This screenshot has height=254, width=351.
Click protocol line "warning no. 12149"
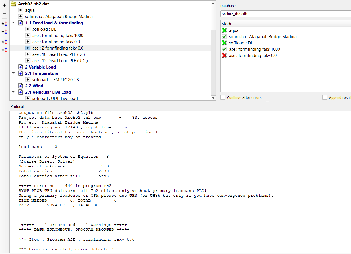point(73,127)
